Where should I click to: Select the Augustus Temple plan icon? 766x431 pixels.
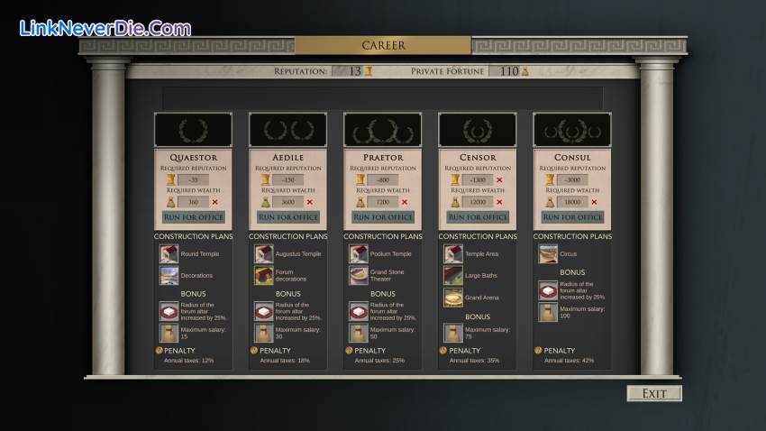[263, 254]
